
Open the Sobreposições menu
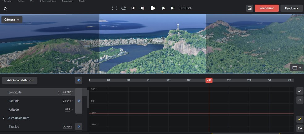(x=48, y=1)
